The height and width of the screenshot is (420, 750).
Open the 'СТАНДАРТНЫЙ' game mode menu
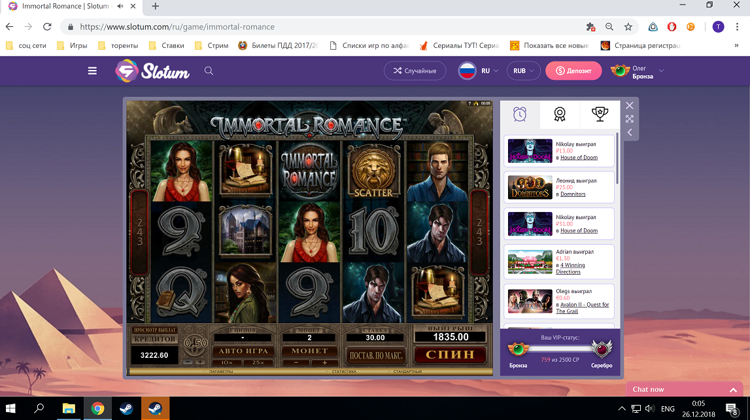click(407, 372)
